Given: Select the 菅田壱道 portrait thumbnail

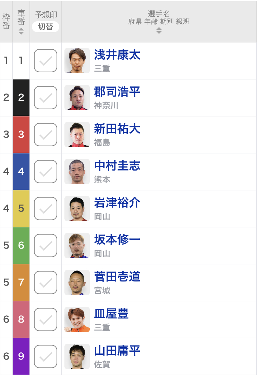Looking at the screenshot, I should click(77, 283).
